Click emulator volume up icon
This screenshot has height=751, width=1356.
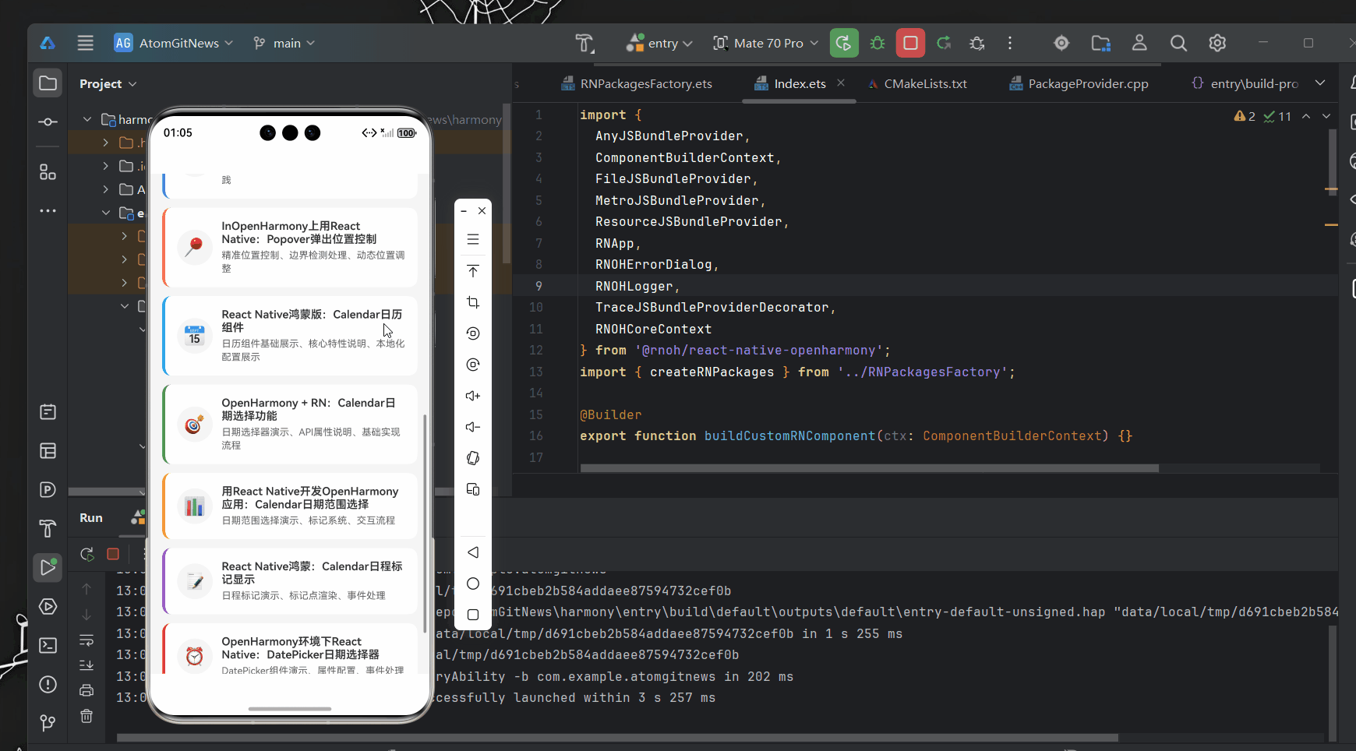pyautogui.click(x=473, y=396)
